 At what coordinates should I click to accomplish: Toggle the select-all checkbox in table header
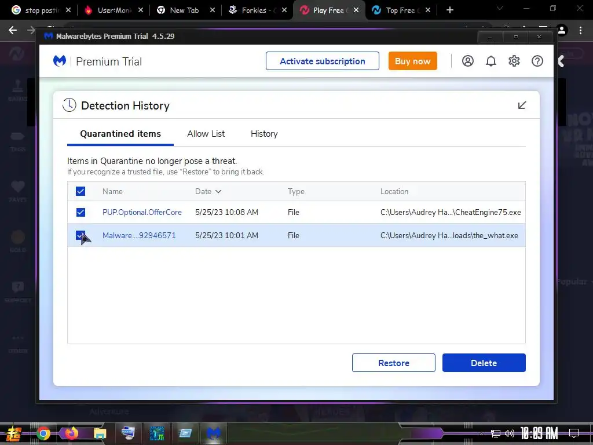[80, 191]
